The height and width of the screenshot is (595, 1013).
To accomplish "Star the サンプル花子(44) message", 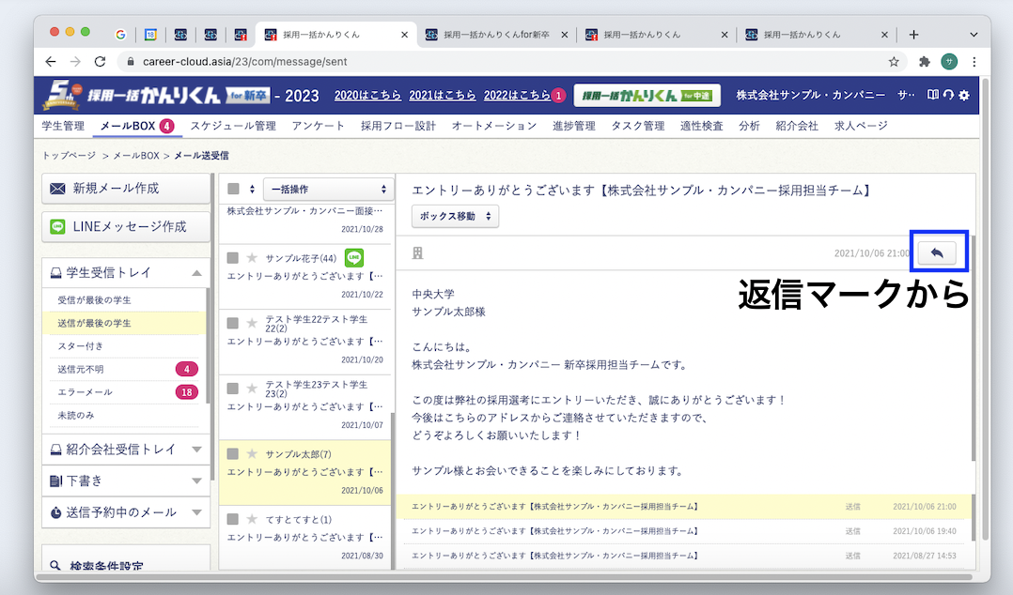I will click(x=252, y=257).
